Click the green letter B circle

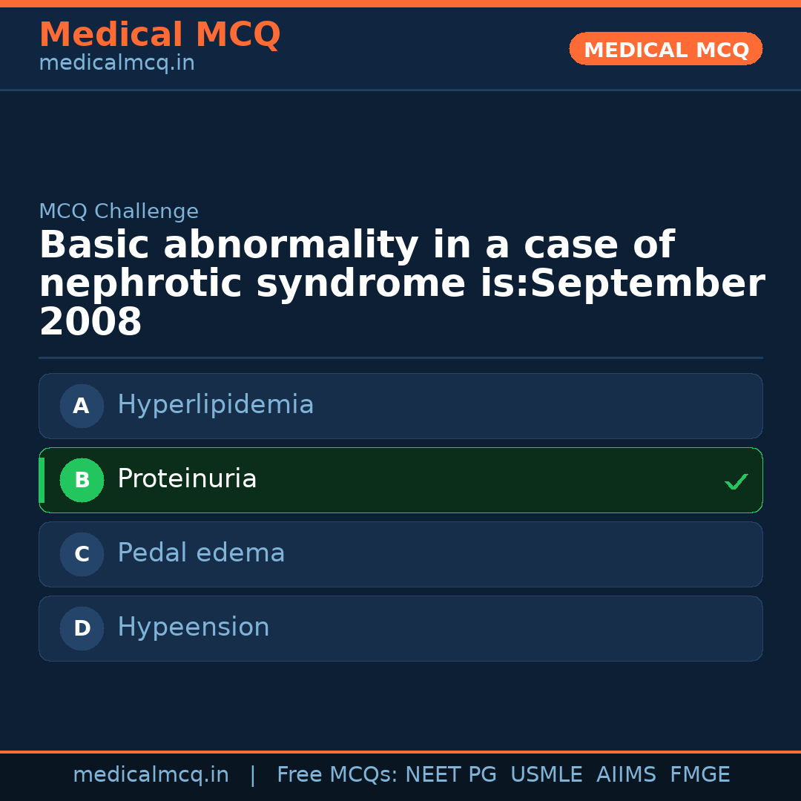click(x=82, y=480)
